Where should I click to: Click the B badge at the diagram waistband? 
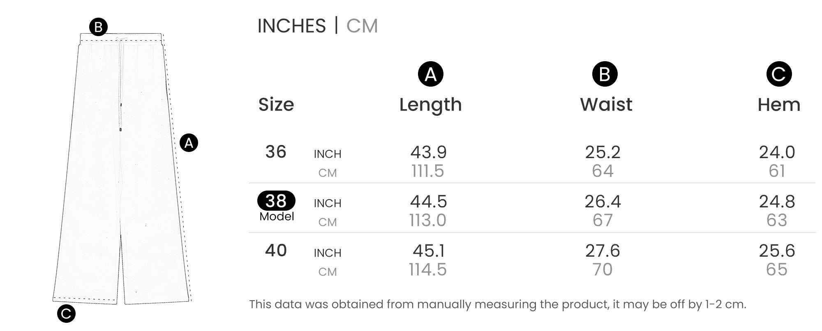coord(99,27)
